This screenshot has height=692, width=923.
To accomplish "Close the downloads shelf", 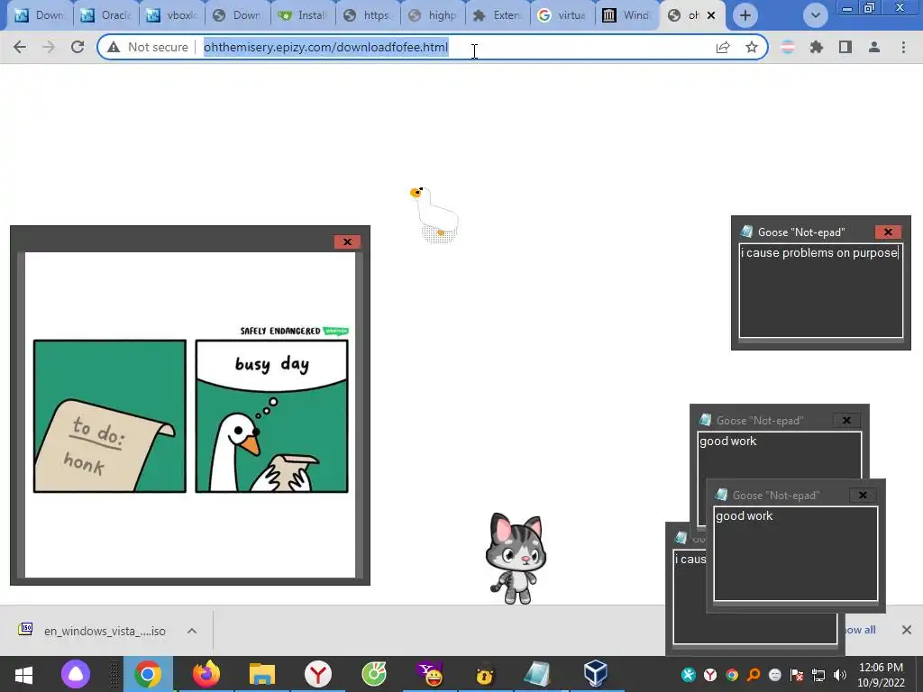I will 907,630.
